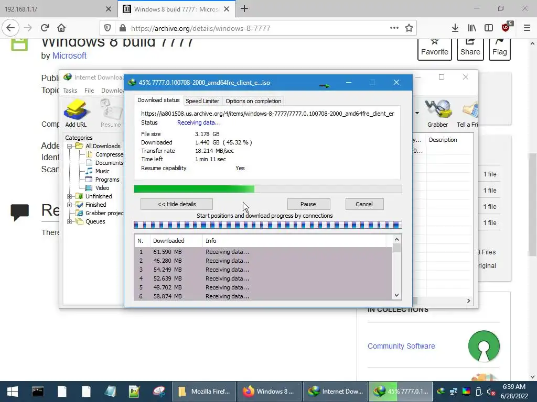Expand the Queues category
Image resolution: width=537 pixels, height=402 pixels.
pos(70,221)
